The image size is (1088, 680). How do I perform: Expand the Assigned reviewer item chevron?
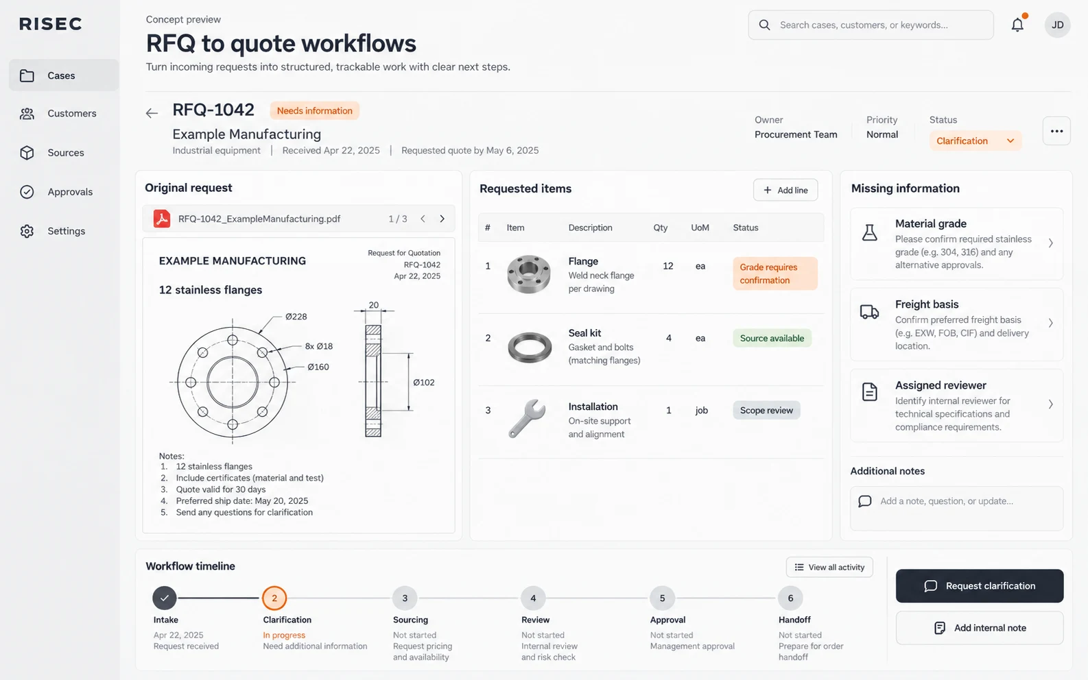pos(1050,404)
